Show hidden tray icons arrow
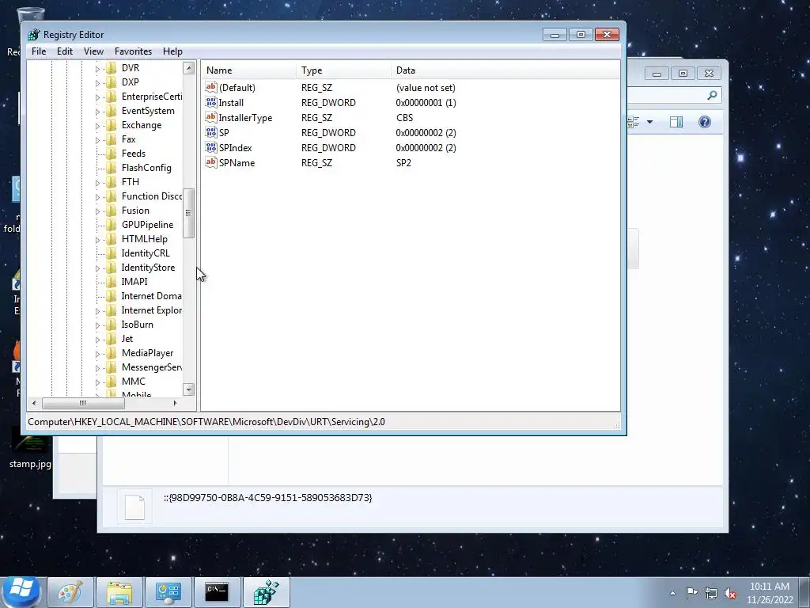The height and width of the screenshot is (608, 810). pyautogui.click(x=672, y=593)
